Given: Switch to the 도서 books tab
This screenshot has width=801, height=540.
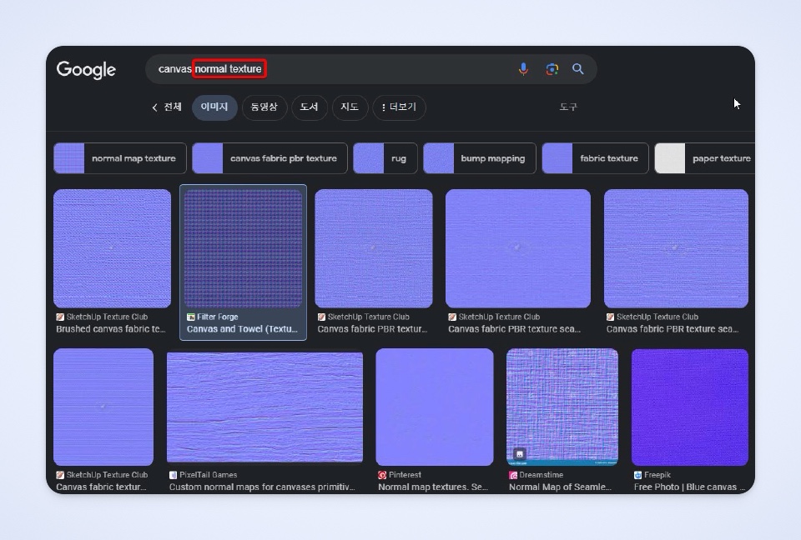Looking at the screenshot, I should click(x=309, y=107).
